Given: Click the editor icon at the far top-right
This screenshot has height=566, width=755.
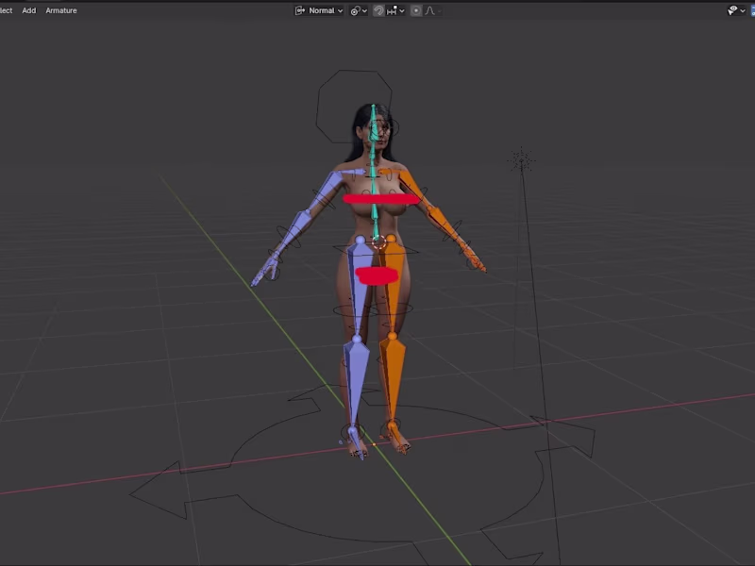Looking at the screenshot, I should 751,10.
